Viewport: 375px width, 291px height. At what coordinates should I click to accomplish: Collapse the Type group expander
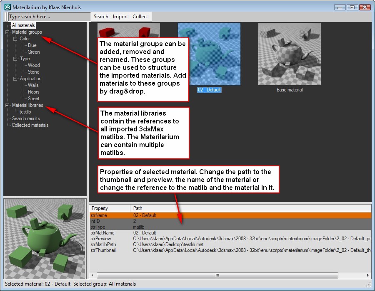(x=15, y=59)
